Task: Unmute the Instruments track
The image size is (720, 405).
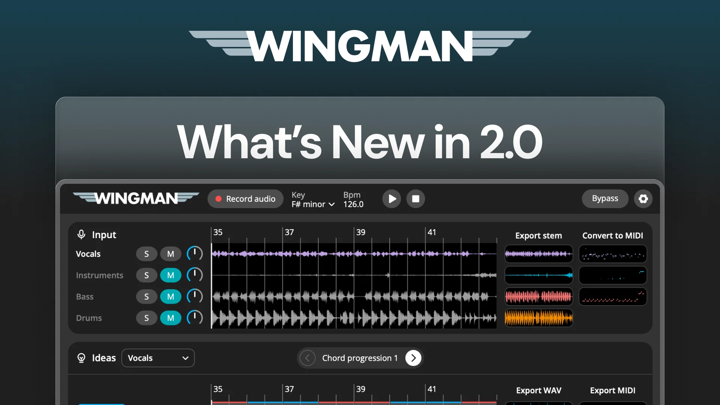Action: (x=171, y=275)
